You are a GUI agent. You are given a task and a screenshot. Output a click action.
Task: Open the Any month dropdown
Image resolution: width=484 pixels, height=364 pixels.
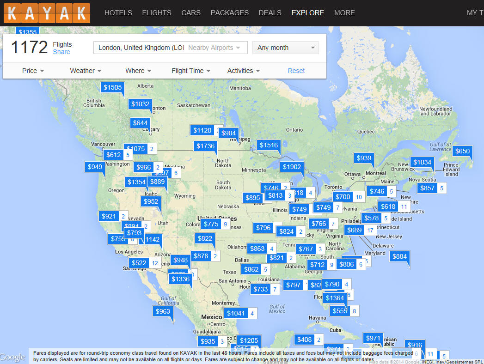pos(286,48)
